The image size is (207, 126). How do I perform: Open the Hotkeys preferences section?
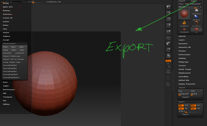(6, 11)
